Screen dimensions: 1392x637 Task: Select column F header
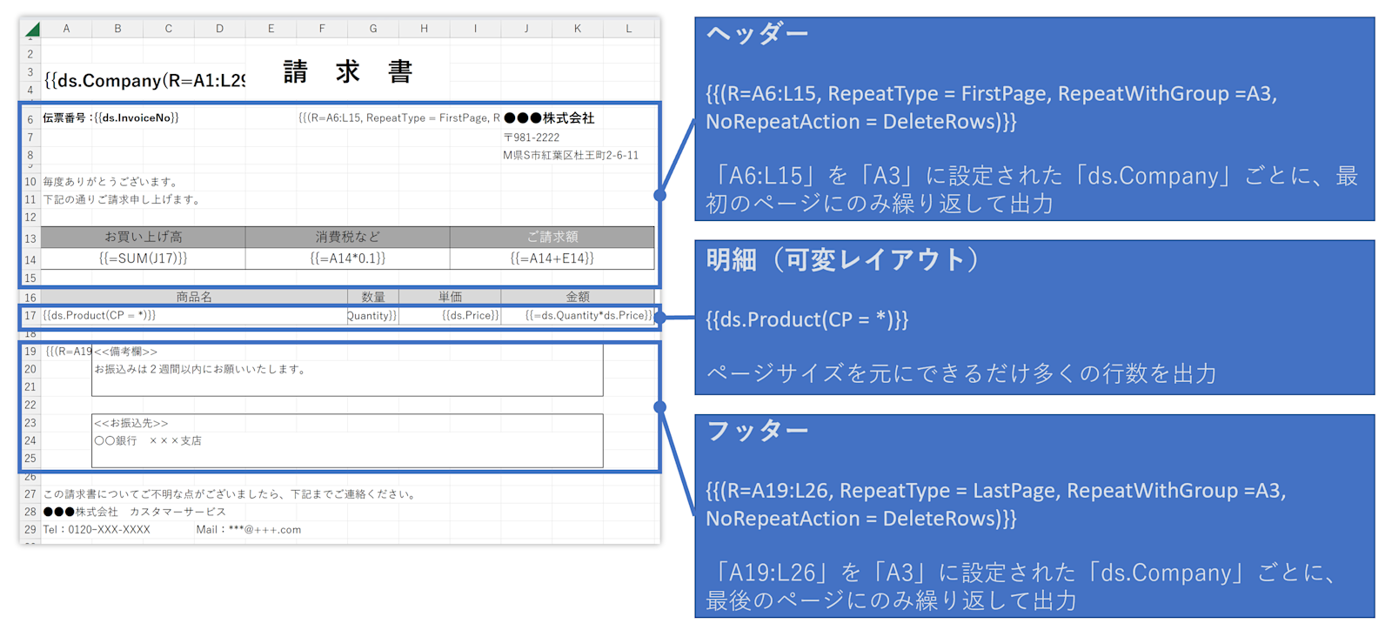point(322,29)
